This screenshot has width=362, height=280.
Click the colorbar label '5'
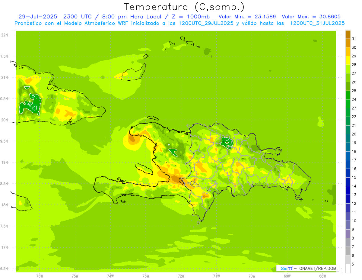pyautogui.click(x=353, y=264)
